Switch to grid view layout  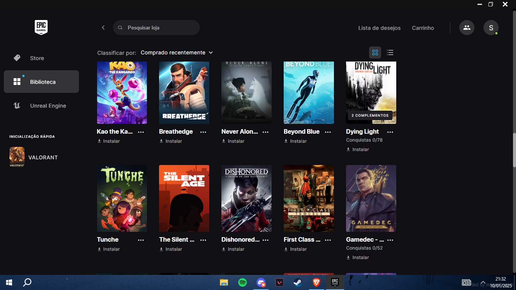pyautogui.click(x=375, y=52)
